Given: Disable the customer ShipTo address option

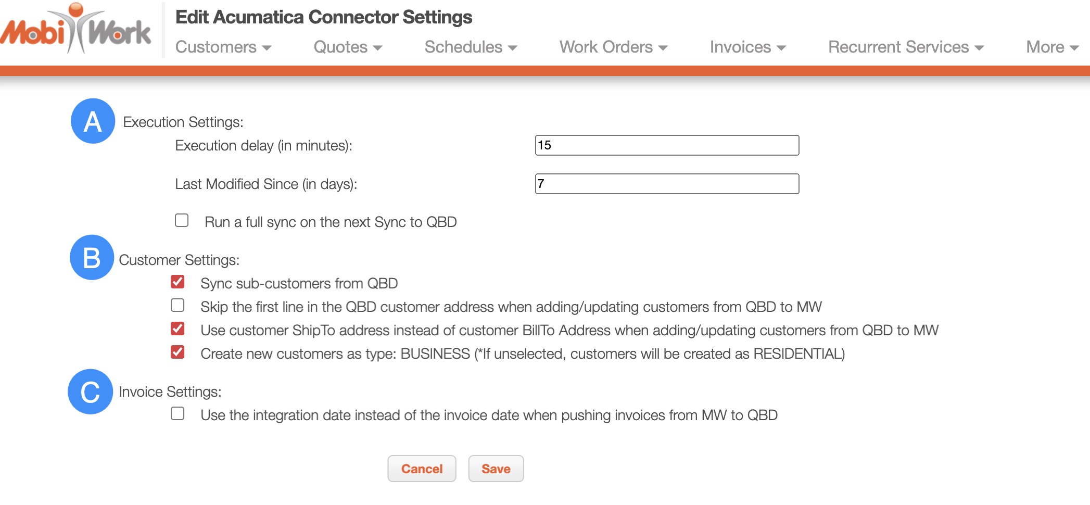Looking at the screenshot, I should (178, 329).
